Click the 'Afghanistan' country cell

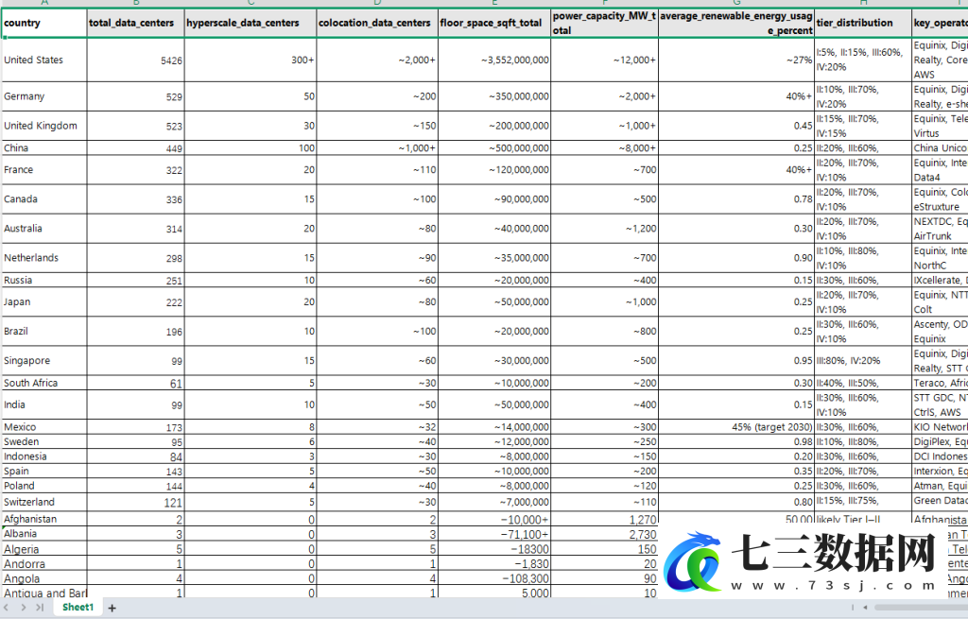click(x=44, y=519)
